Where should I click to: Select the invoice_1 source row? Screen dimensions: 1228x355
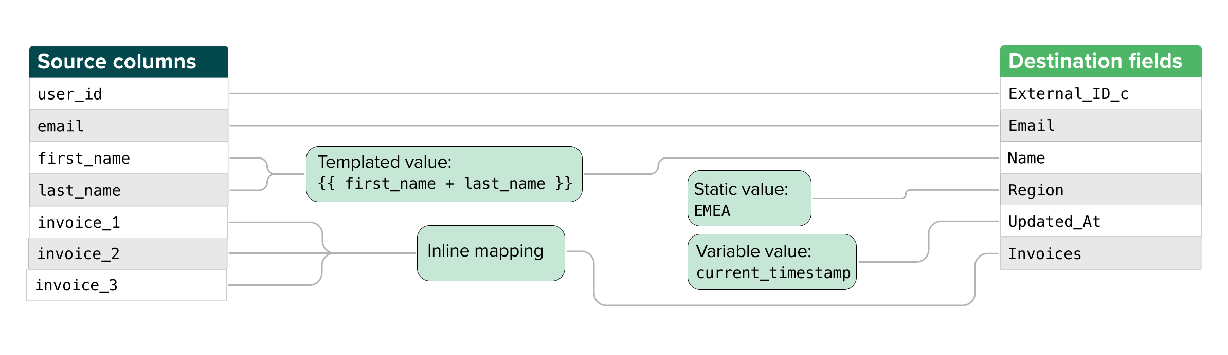point(129,222)
